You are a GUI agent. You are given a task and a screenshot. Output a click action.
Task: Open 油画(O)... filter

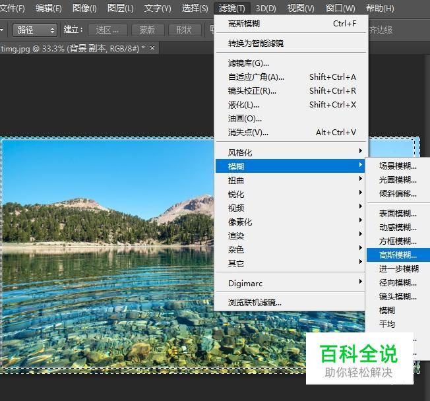[291, 118]
